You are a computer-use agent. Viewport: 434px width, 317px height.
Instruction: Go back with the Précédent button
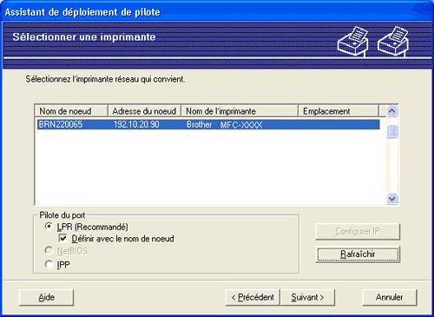(x=253, y=297)
